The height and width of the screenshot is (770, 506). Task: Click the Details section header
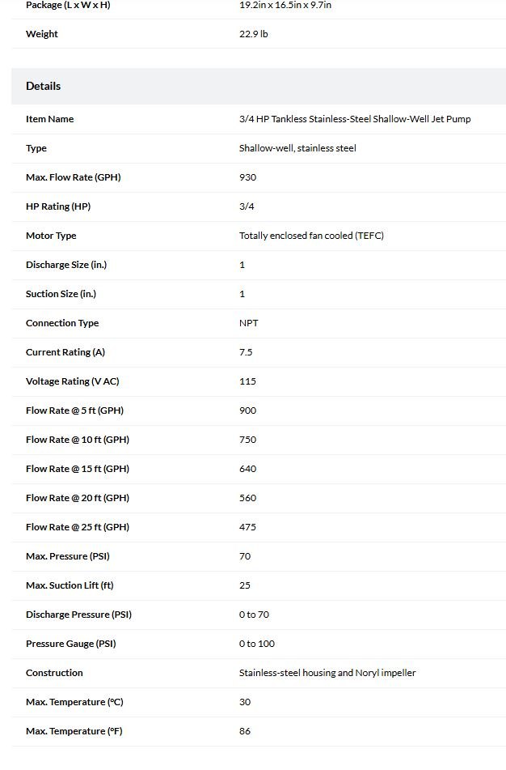(43, 86)
